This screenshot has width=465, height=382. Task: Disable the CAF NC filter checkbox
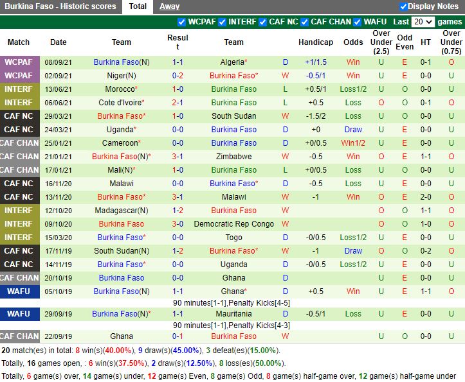tap(262, 22)
